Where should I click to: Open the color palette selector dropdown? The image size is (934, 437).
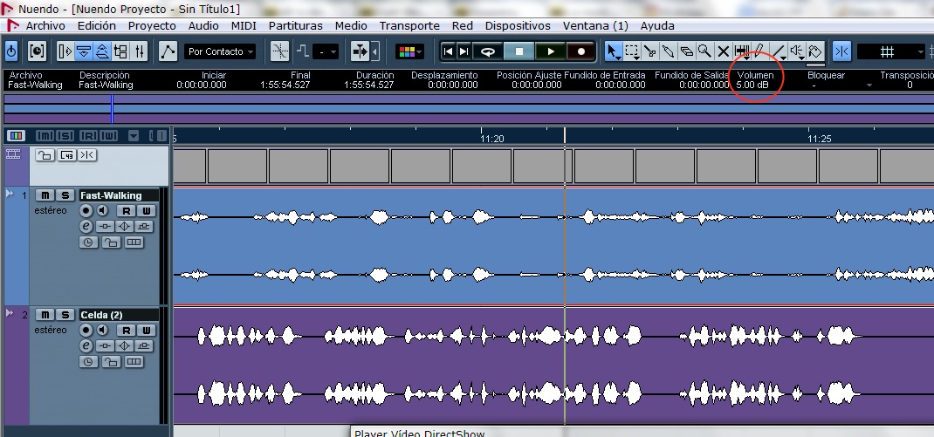[x=409, y=51]
